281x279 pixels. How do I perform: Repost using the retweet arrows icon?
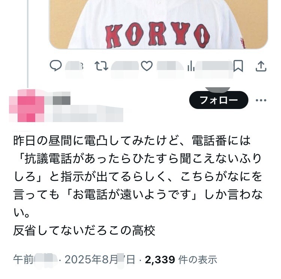tap(101, 66)
